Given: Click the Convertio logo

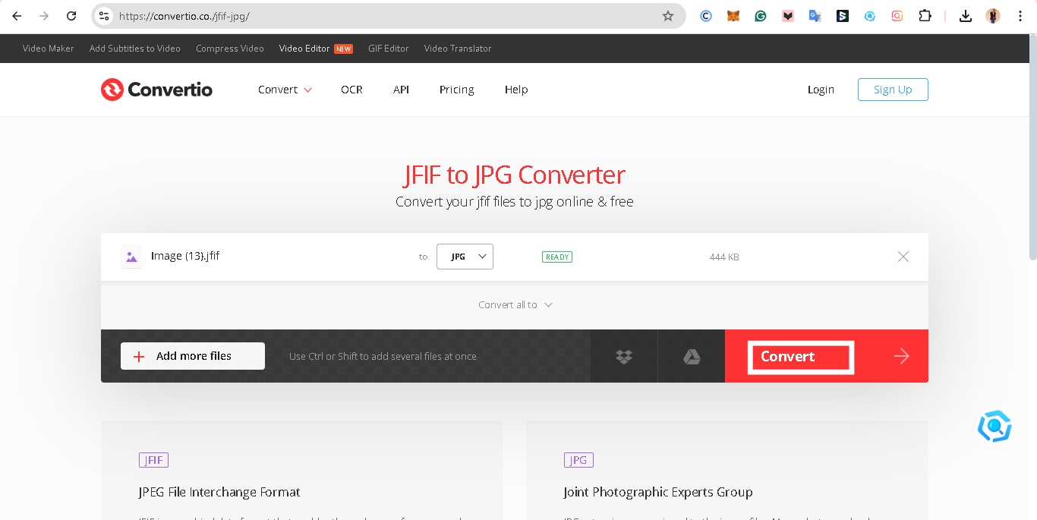Looking at the screenshot, I should [156, 89].
